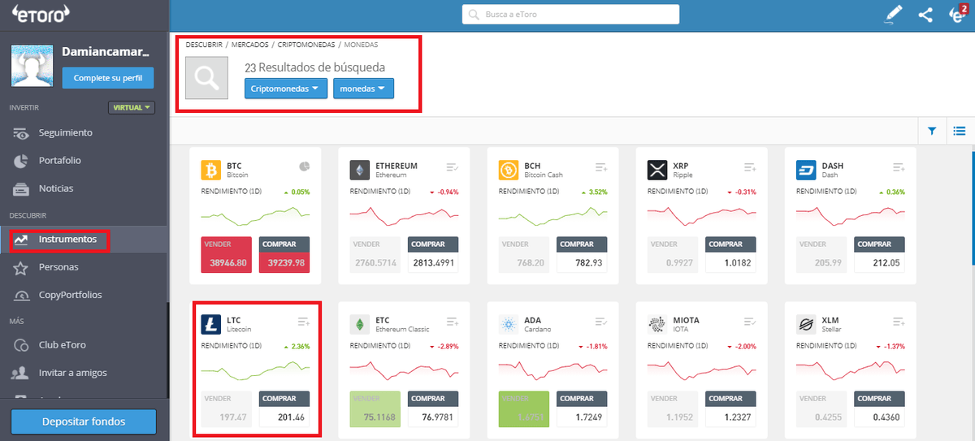Click the filter funnel icon
The width and height of the screenshot is (975, 441).
coord(932,131)
